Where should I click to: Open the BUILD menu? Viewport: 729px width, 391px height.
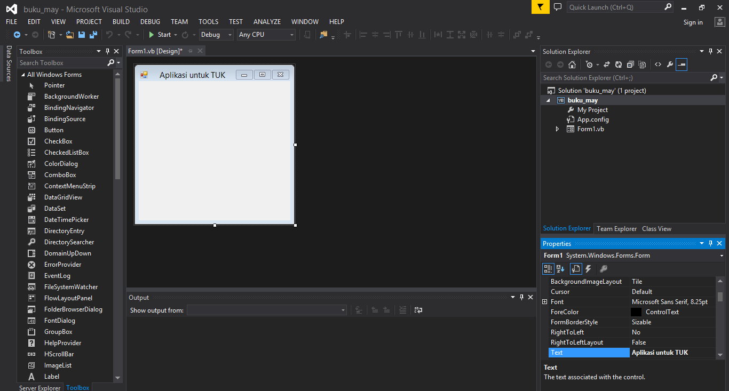tap(121, 22)
